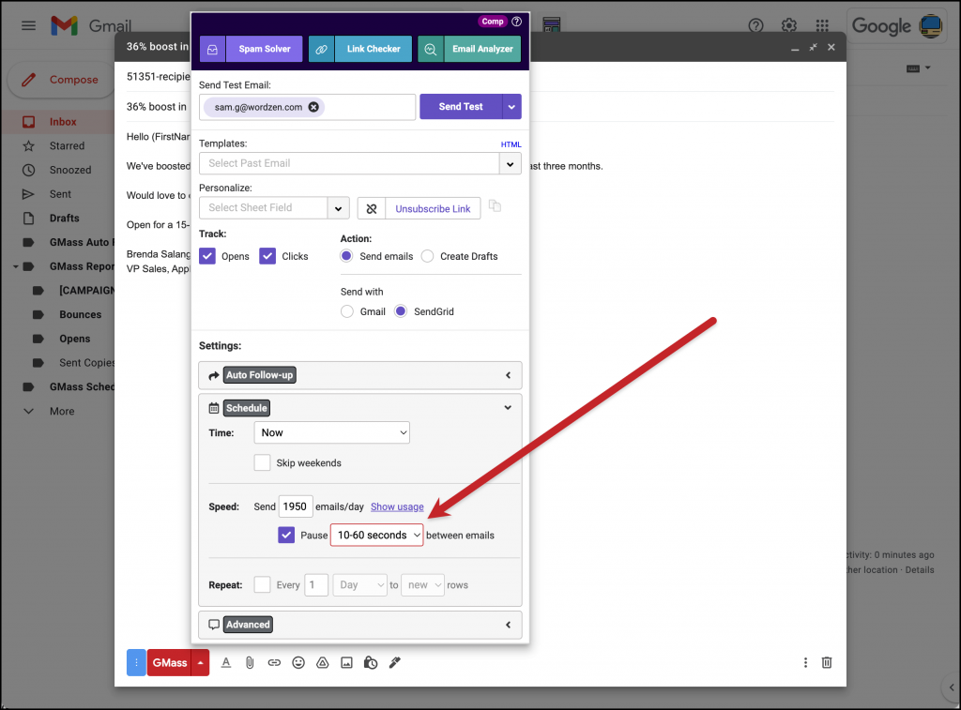The height and width of the screenshot is (710, 961).
Task: Open the insert link icon
Action: [x=274, y=662]
